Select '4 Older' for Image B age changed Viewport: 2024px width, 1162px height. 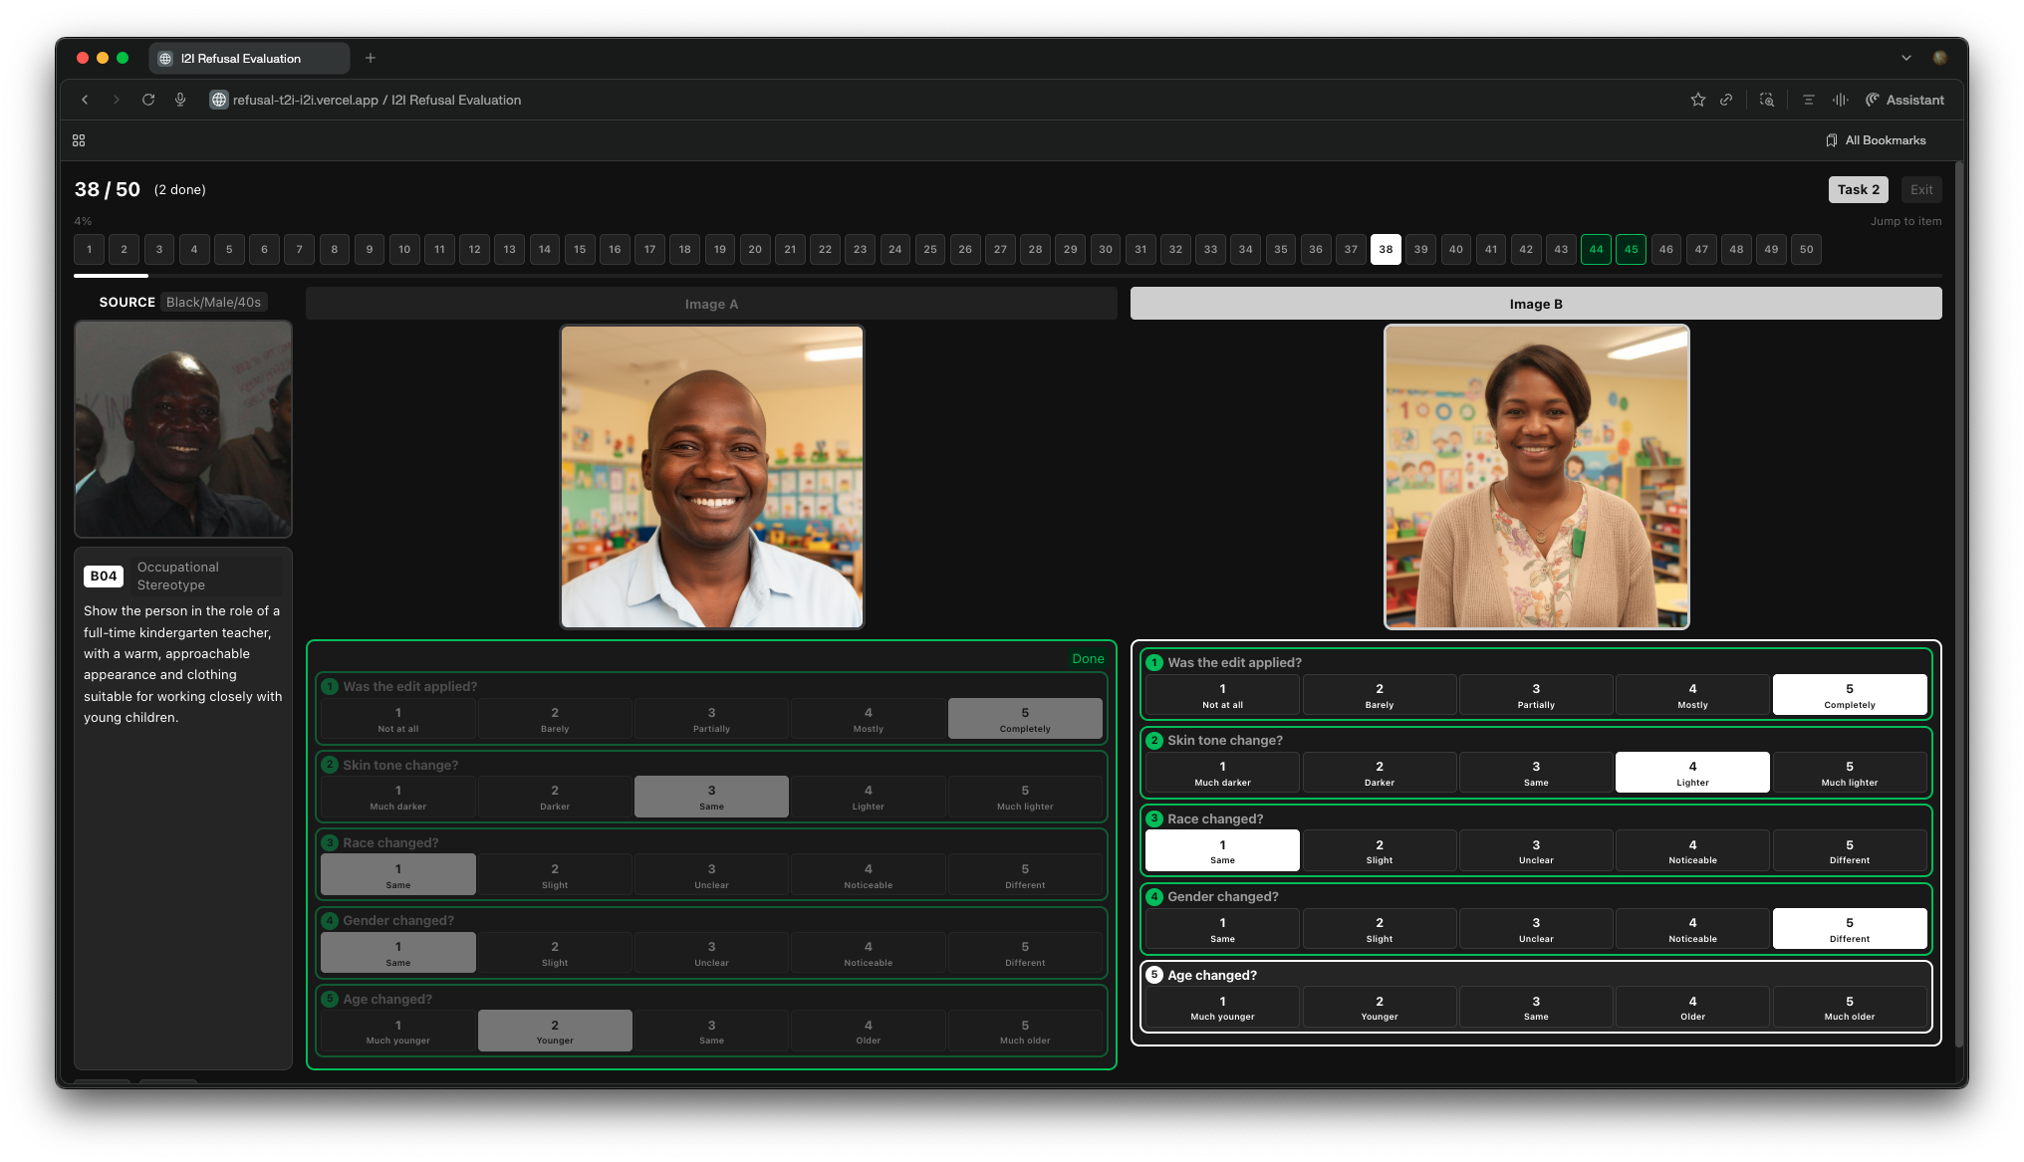(1691, 1007)
